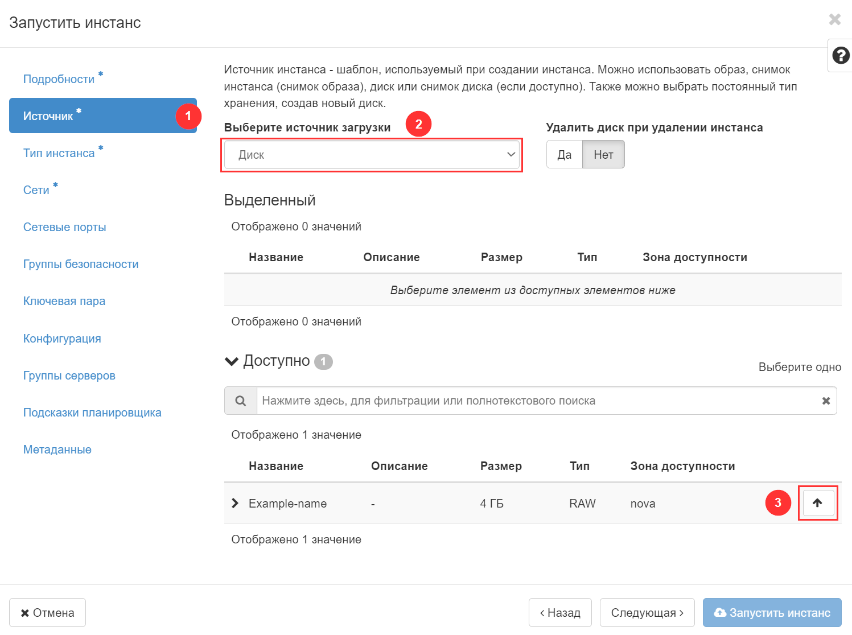
Task: Click the magnifier search icon
Action: (241, 401)
